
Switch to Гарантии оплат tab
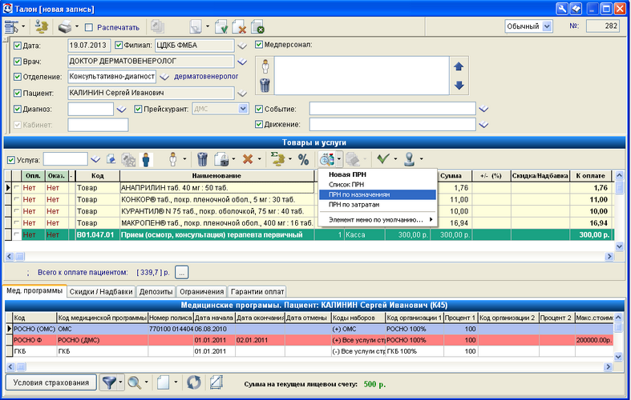pyautogui.click(x=257, y=292)
